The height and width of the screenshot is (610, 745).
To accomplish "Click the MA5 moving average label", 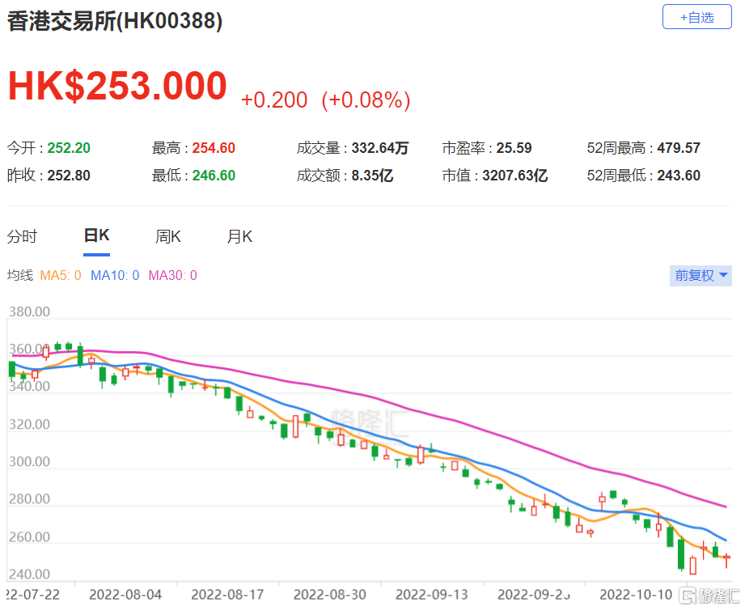I will click(61, 276).
